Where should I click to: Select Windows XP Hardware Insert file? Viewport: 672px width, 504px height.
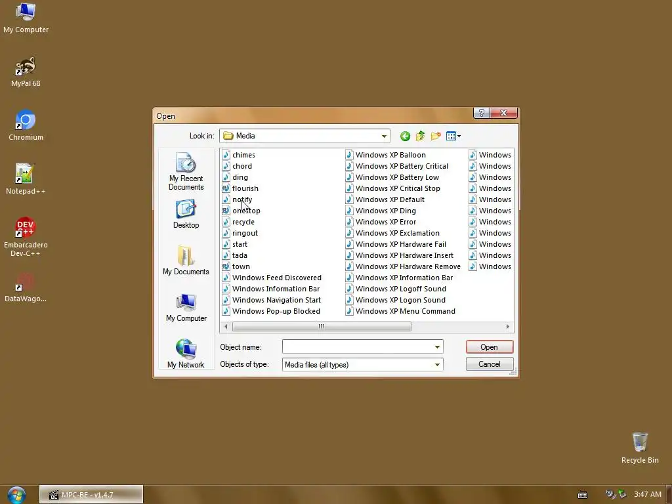click(400, 255)
